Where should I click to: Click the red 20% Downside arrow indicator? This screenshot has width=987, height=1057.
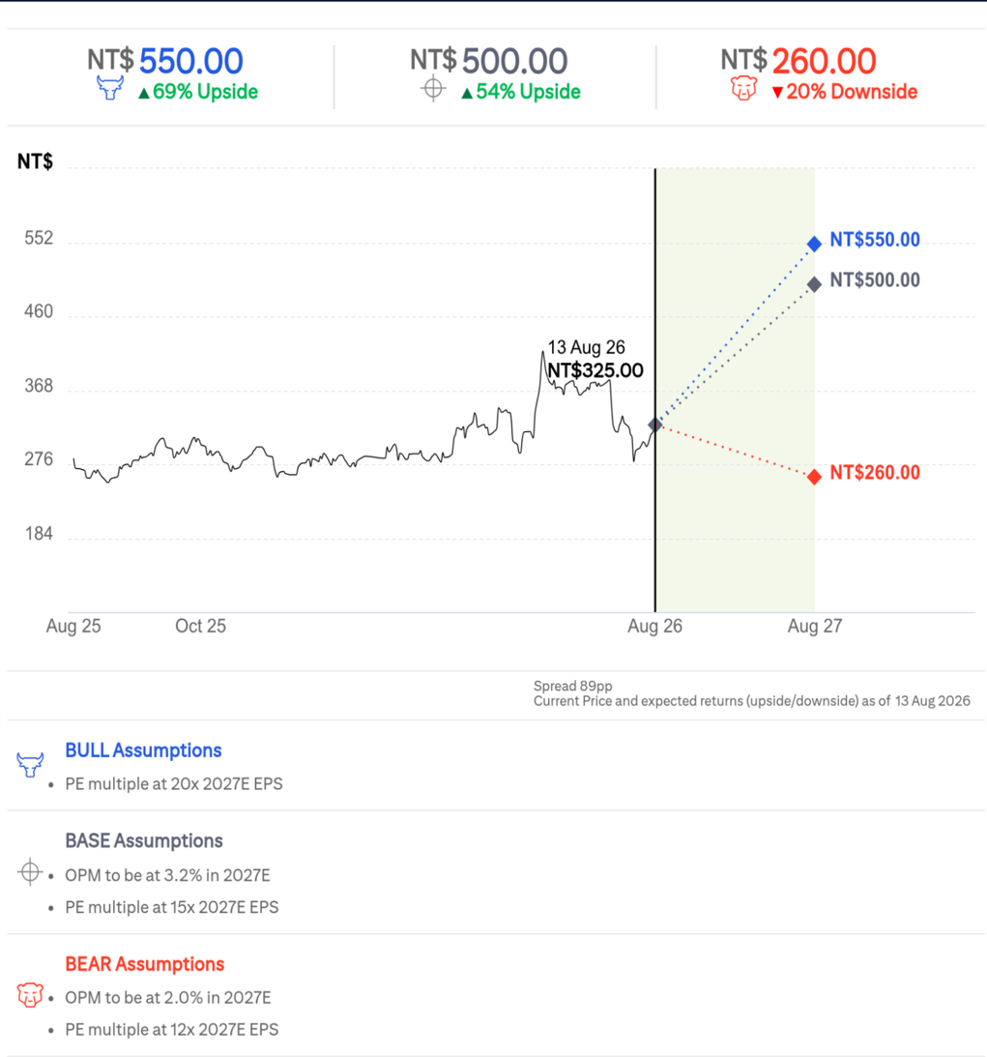click(x=777, y=93)
